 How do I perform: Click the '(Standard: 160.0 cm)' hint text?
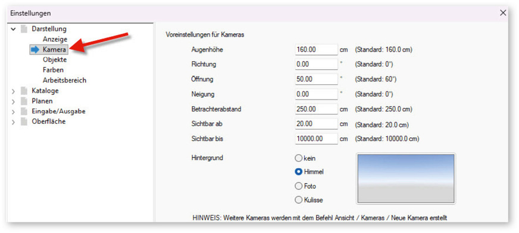[x=384, y=50]
